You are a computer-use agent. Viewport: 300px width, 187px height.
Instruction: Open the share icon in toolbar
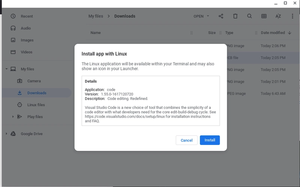point(221,16)
